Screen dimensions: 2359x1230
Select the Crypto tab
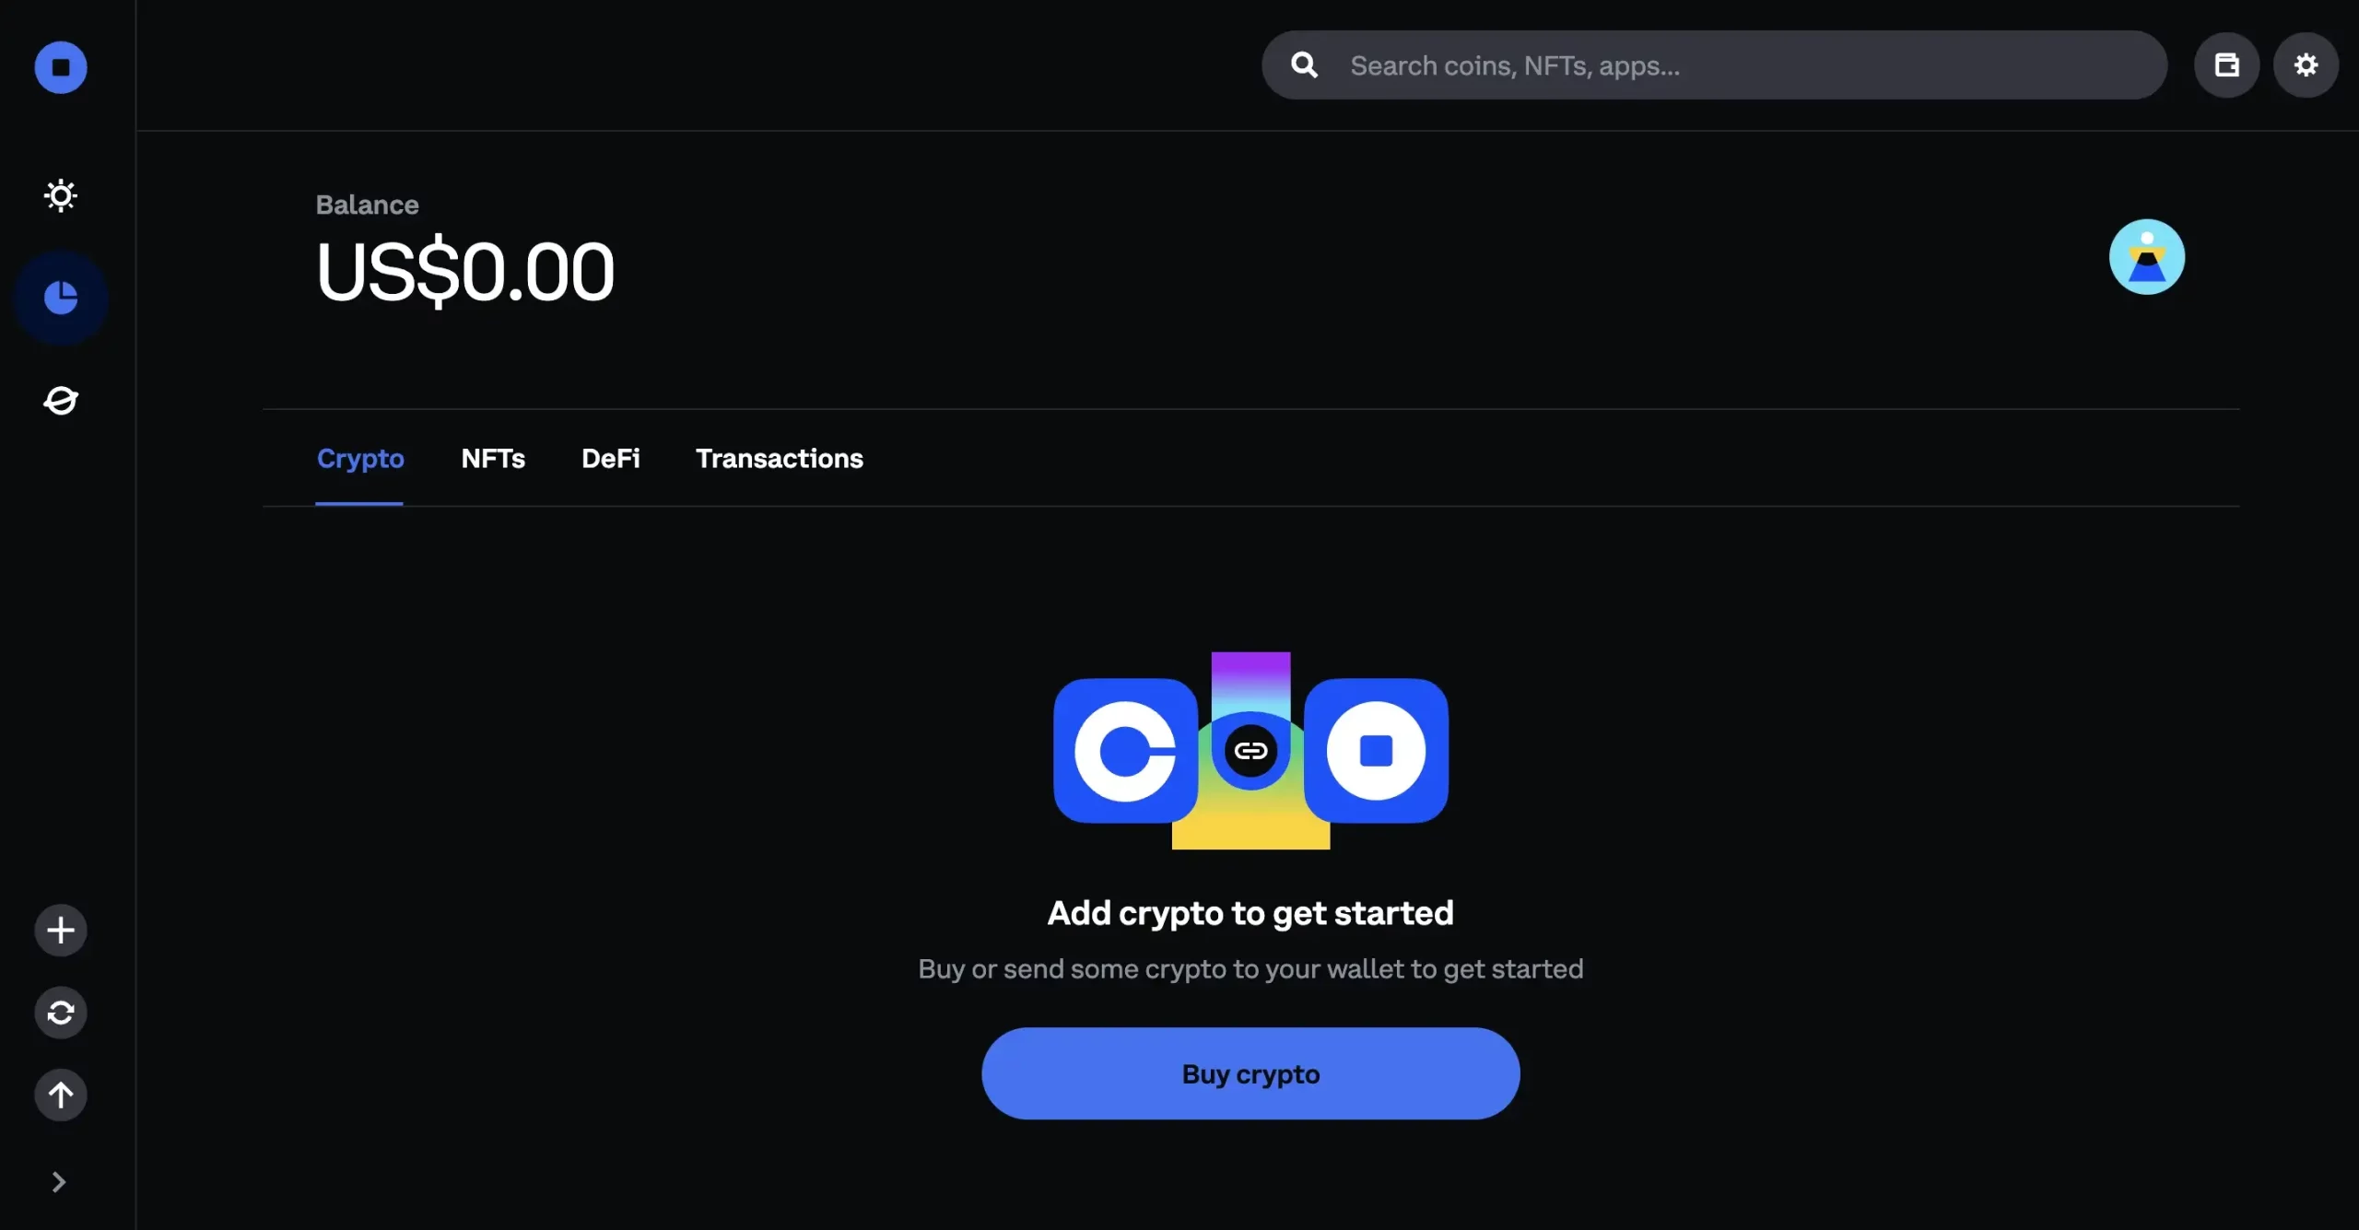(358, 457)
